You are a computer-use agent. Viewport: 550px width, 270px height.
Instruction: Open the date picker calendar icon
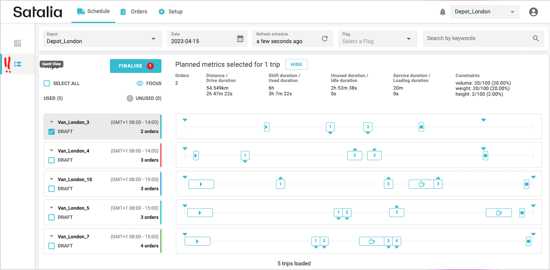[x=240, y=39]
